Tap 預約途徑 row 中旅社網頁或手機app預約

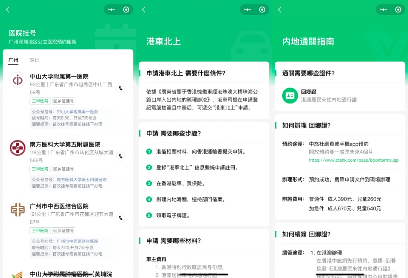[x=338, y=144]
